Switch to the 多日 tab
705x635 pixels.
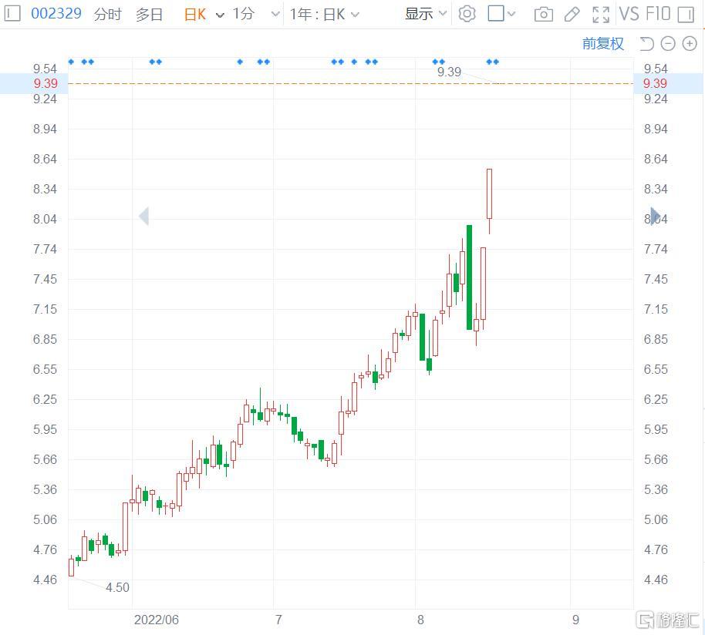tap(150, 15)
